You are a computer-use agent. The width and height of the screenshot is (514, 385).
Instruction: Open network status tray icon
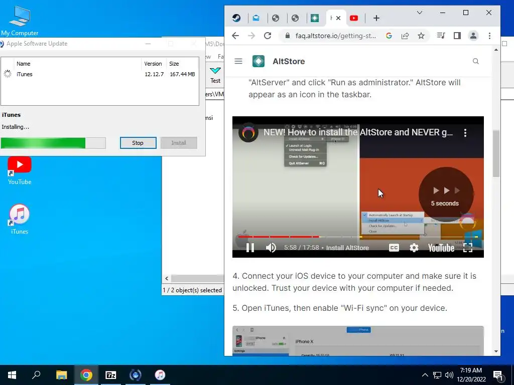437,375
